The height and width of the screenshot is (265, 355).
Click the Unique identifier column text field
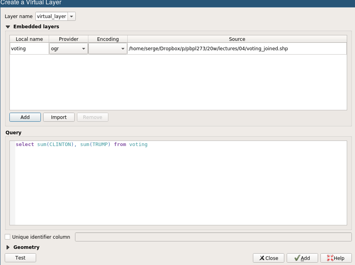[x=213, y=237]
